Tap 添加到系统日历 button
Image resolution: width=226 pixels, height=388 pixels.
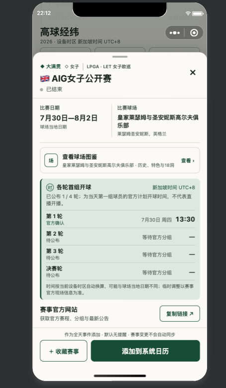click(x=146, y=351)
